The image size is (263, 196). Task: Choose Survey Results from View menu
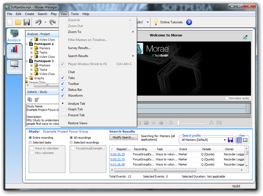98,48
